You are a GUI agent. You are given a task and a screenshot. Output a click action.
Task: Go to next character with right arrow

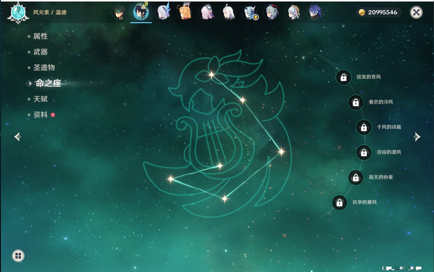[x=417, y=137]
